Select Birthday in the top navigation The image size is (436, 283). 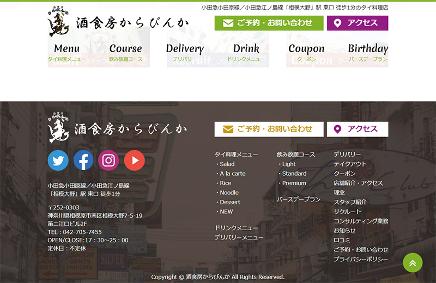click(x=368, y=53)
